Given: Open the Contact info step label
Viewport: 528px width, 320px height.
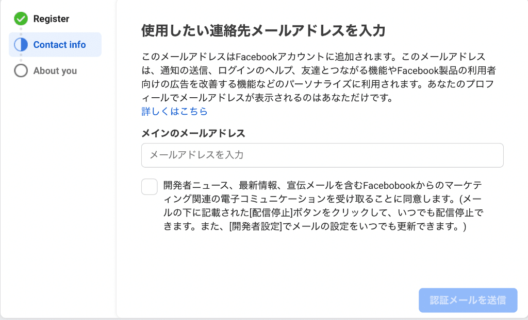Looking at the screenshot, I should 59,45.
